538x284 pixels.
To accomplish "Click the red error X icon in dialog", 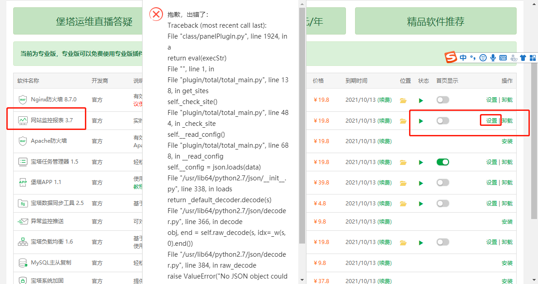I will (156, 15).
